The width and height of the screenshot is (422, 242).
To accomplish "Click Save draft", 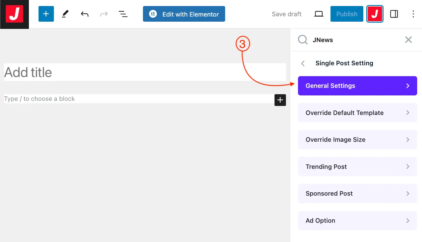I will tap(287, 14).
